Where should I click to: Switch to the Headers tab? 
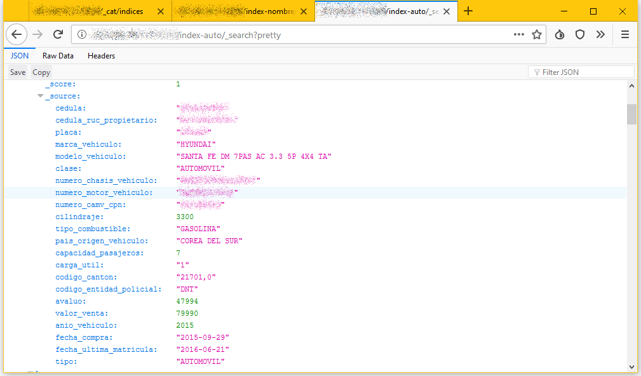coord(102,56)
